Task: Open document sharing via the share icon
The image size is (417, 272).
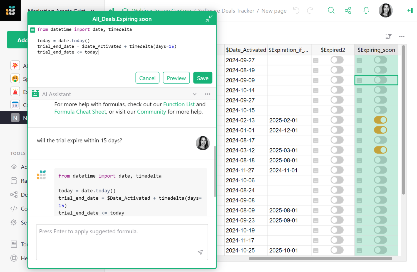Action: click(x=348, y=10)
